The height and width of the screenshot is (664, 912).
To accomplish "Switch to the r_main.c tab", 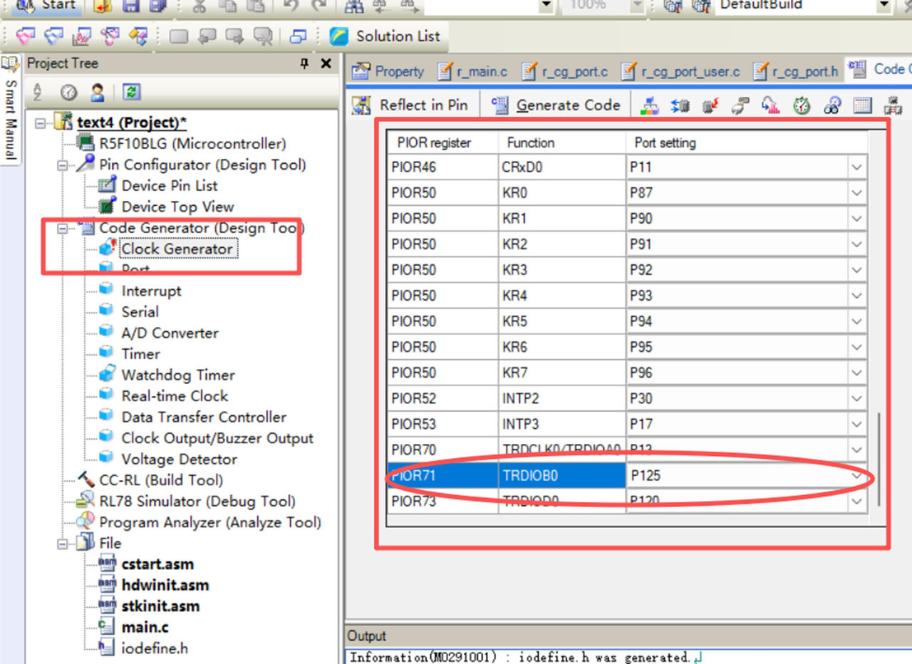I will tap(473, 71).
